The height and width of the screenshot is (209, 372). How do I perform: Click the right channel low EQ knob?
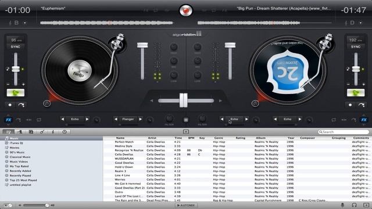point(198,75)
